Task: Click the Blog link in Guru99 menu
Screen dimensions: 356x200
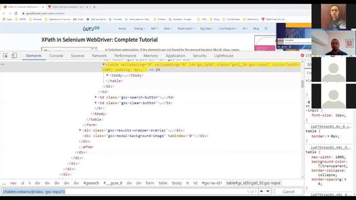Action: click(256, 28)
